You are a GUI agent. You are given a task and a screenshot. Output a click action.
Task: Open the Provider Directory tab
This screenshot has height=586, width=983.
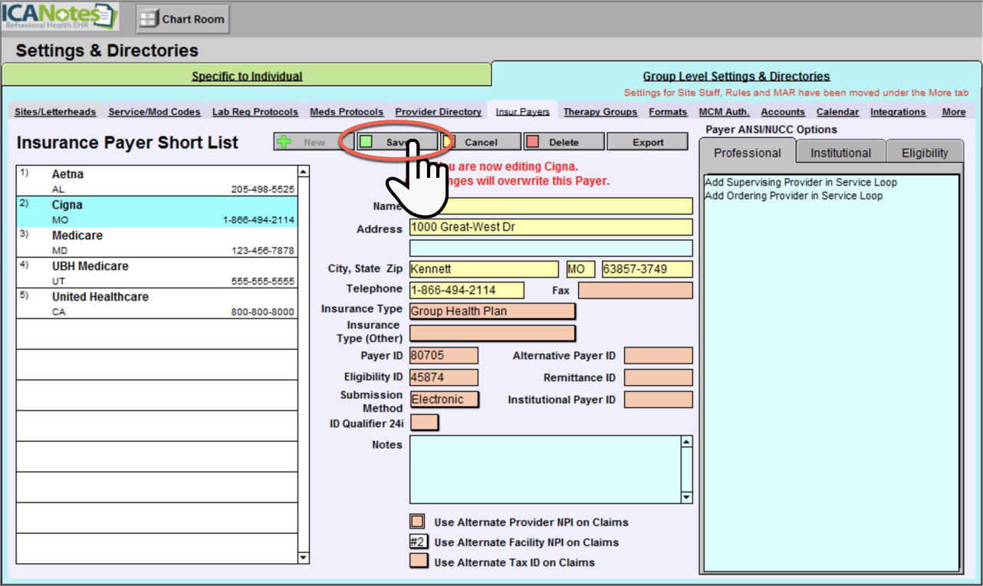coord(438,112)
